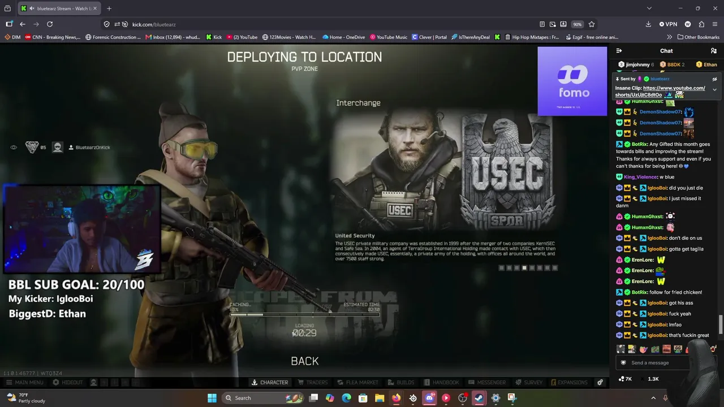Click the chat scrollbar thumb
724x407 pixels.
point(721,324)
